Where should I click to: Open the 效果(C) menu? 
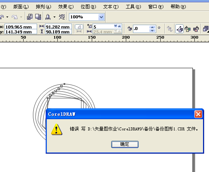[x=66, y=7]
